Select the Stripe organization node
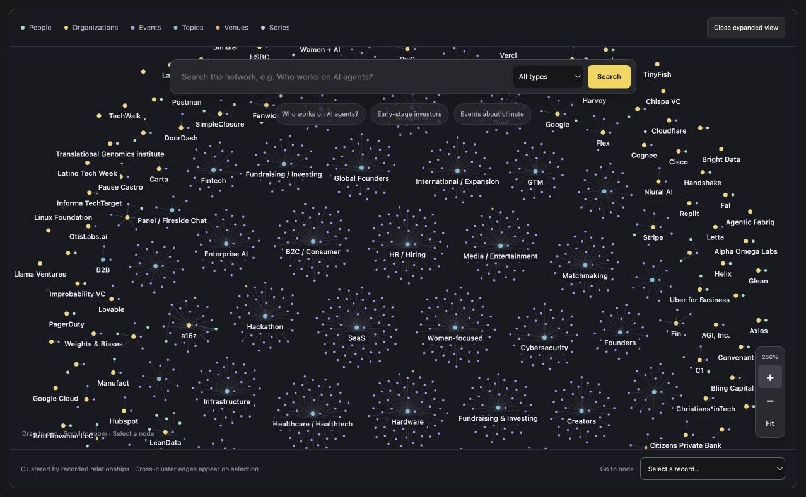This screenshot has height=497, width=806. point(653,227)
